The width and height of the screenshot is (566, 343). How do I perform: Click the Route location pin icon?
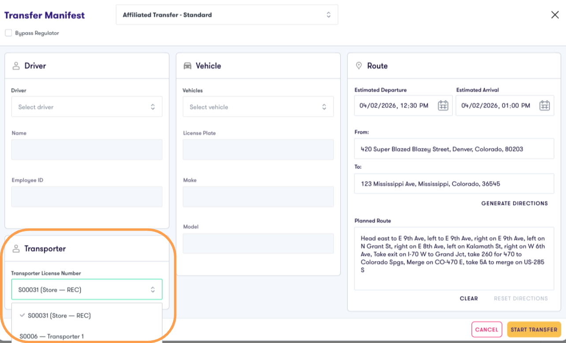[359, 66]
